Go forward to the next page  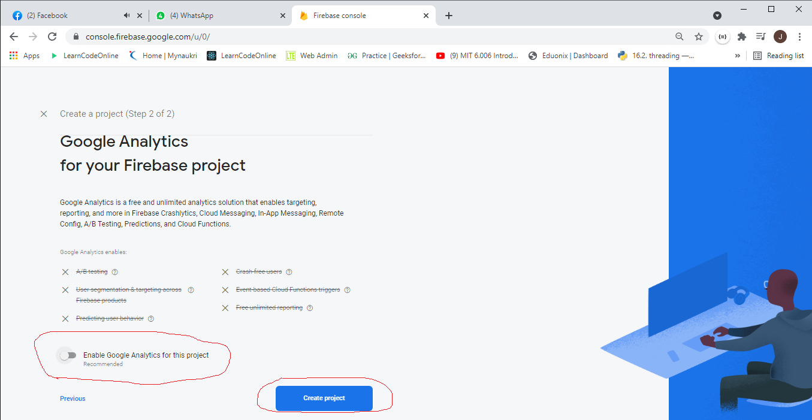click(33, 37)
